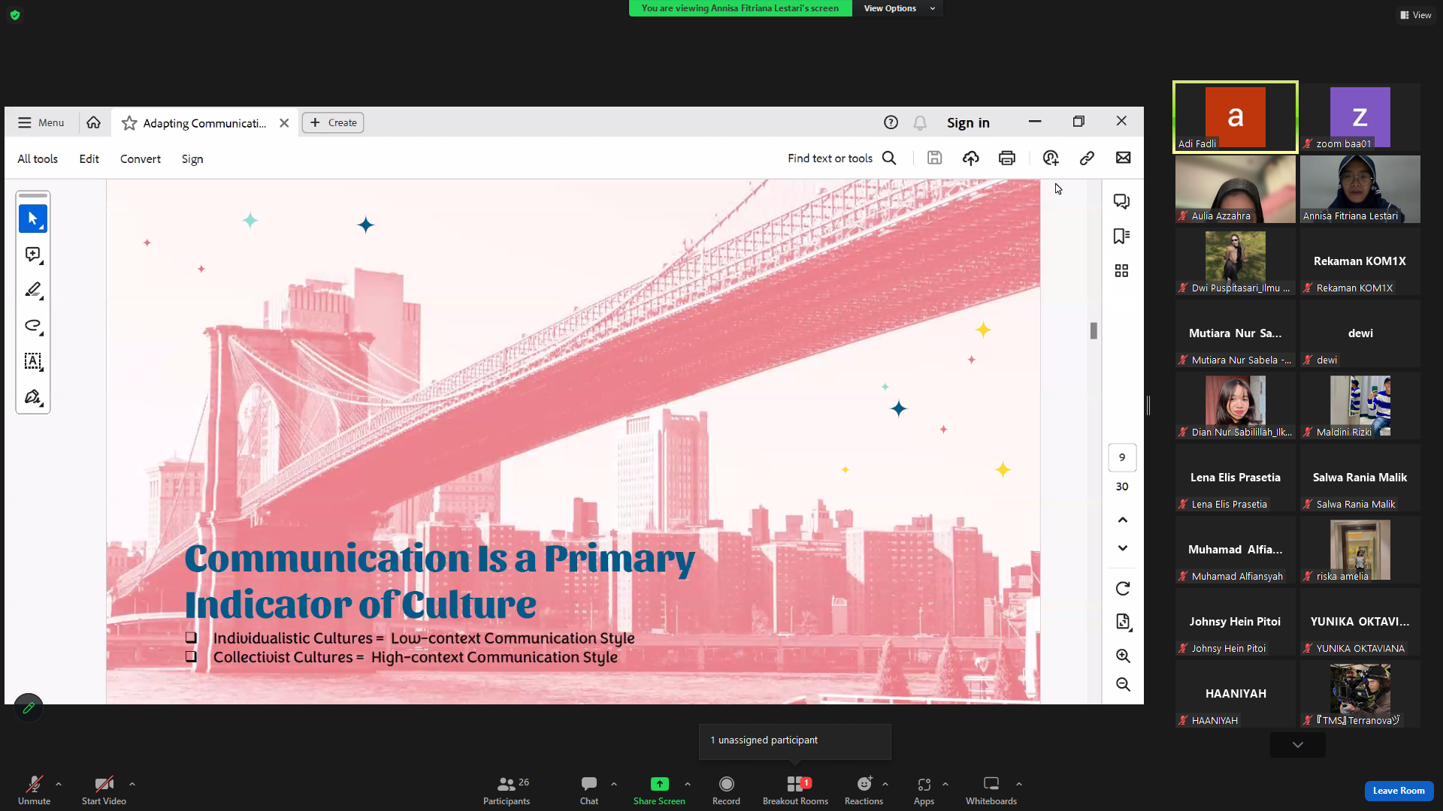Image resolution: width=1443 pixels, height=811 pixels.
Task: Check Zoom encryption shield icon
Action: pyautogui.click(x=15, y=15)
